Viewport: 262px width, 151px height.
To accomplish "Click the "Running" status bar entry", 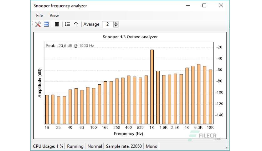I will 75,146.
